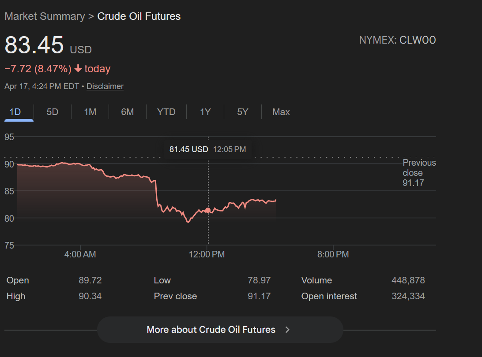Click the 8:00 PM axis label

pos(333,254)
